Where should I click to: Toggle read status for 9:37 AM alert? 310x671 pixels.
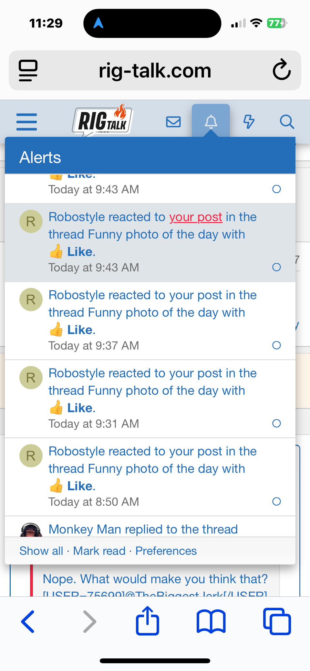coord(276,345)
